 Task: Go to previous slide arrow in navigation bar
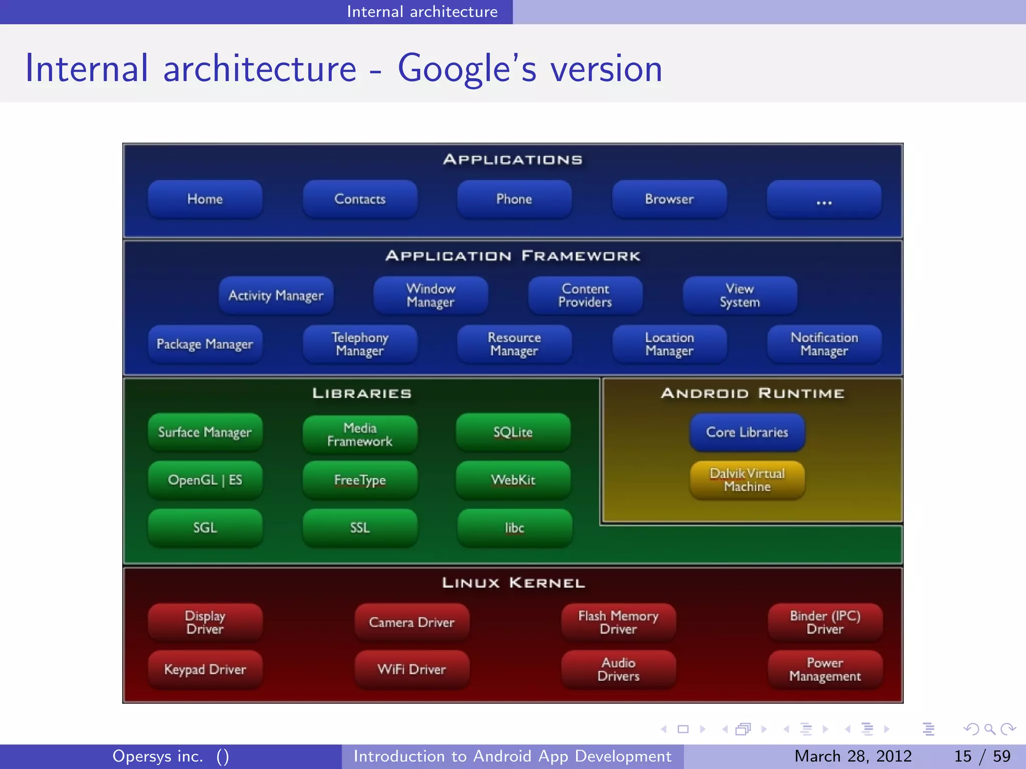point(664,729)
